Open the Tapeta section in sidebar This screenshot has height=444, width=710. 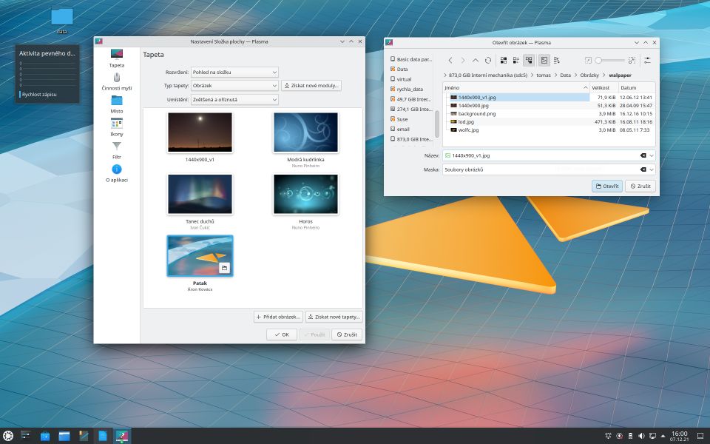(117, 58)
